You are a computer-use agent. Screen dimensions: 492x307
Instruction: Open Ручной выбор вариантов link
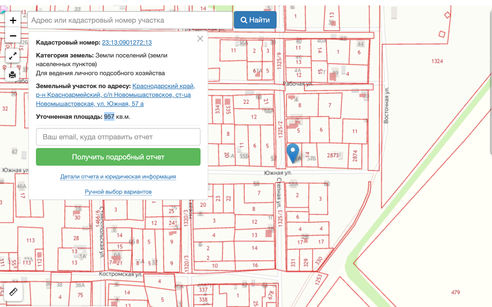118,192
